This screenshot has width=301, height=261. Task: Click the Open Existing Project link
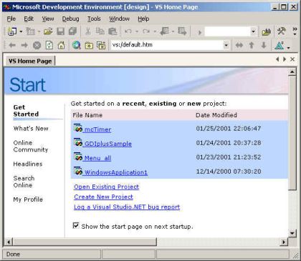point(107,187)
